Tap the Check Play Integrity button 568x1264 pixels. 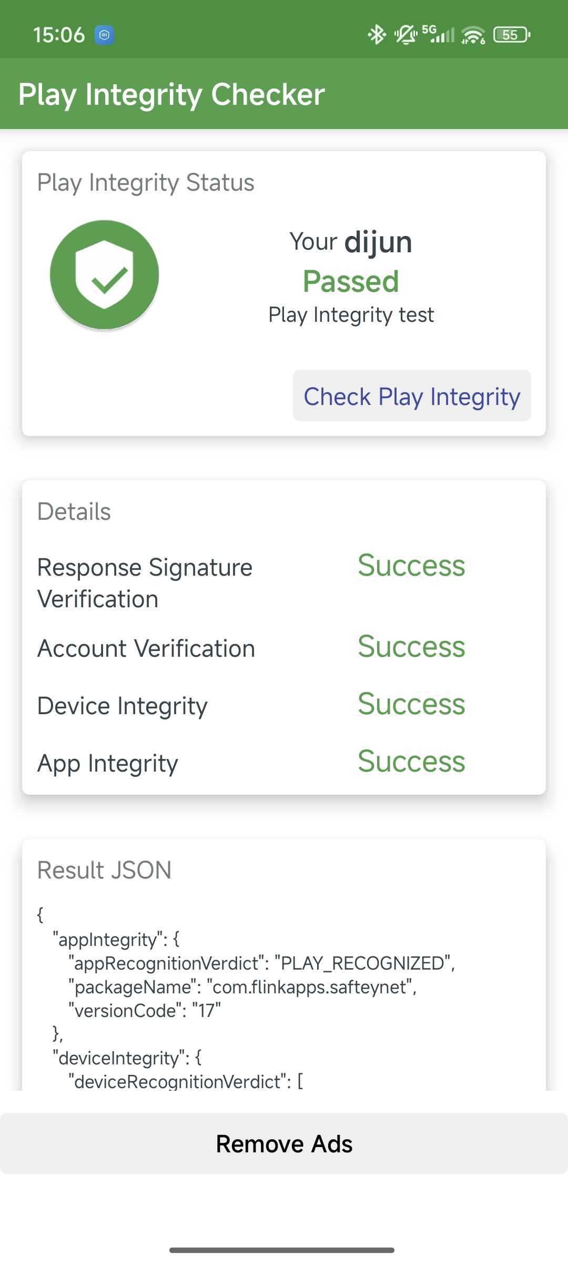click(x=412, y=396)
